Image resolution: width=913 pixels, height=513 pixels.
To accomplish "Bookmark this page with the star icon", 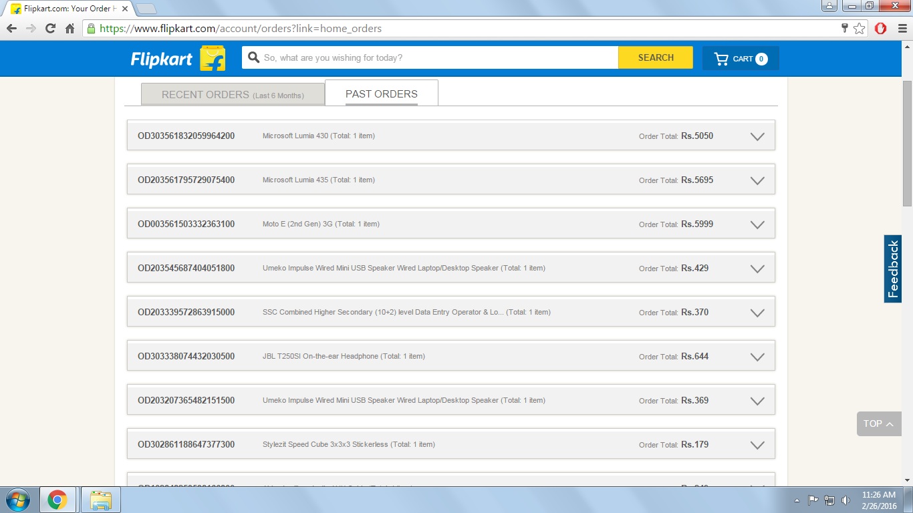I will (860, 29).
